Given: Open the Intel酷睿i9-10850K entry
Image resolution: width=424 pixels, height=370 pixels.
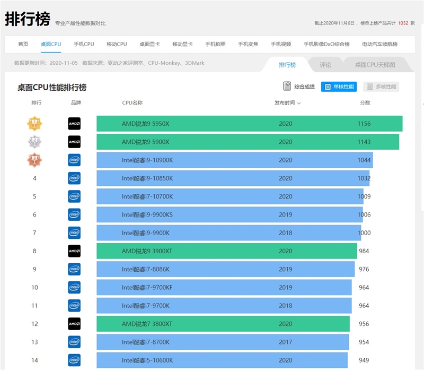Looking at the screenshot, I should pyautogui.click(x=233, y=178).
